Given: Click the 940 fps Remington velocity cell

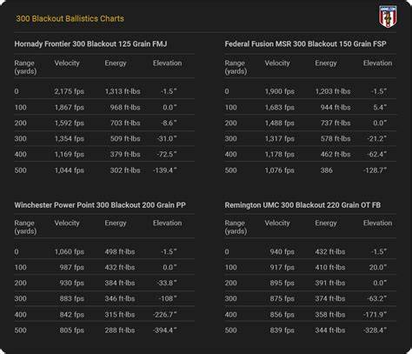Looking at the screenshot, I should 282,251.
